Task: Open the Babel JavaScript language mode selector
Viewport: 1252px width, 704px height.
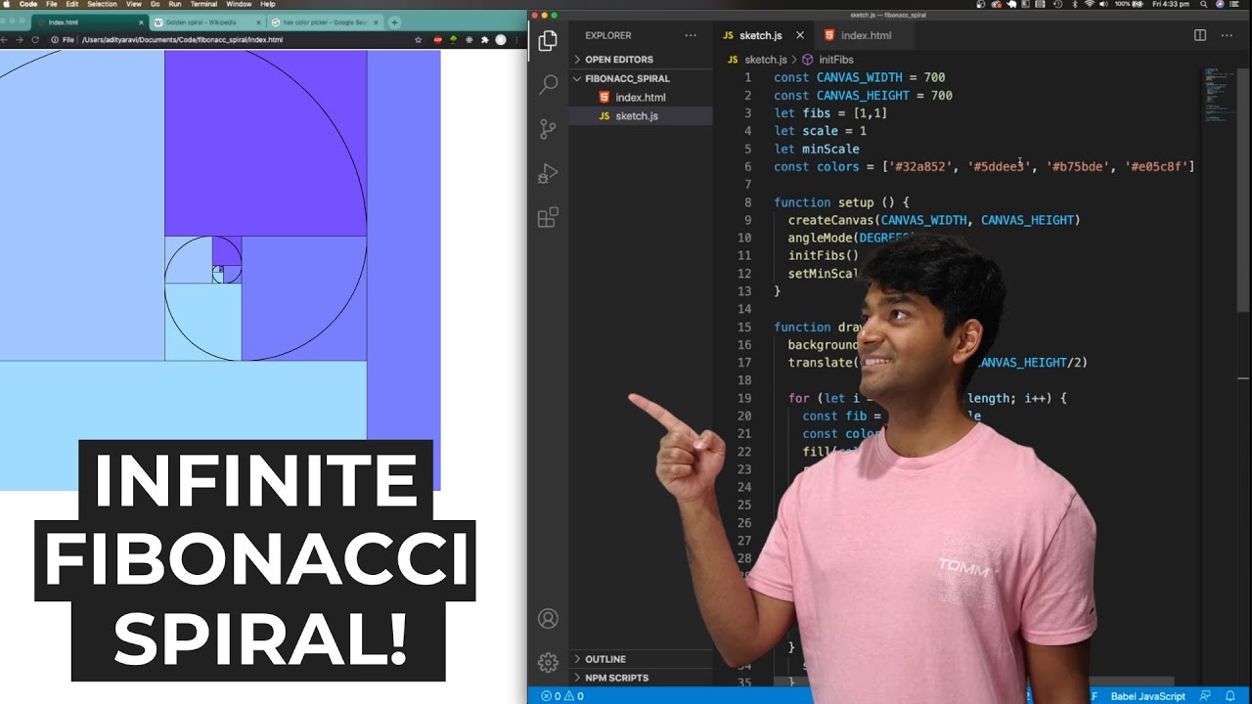Action: 1148,696
